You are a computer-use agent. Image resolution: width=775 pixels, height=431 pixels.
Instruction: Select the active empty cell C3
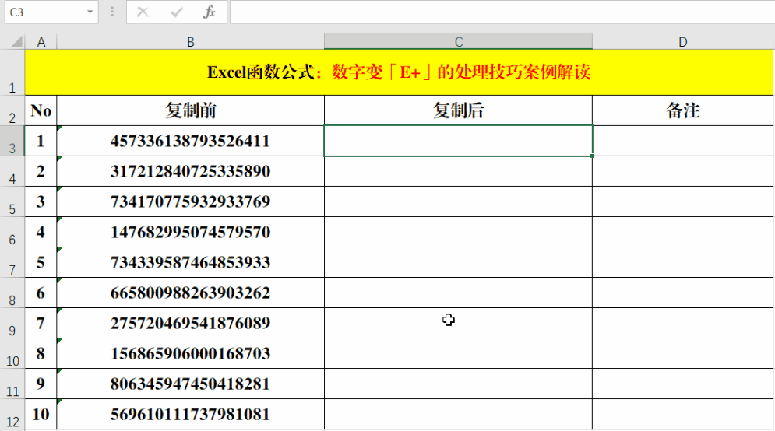pos(459,141)
